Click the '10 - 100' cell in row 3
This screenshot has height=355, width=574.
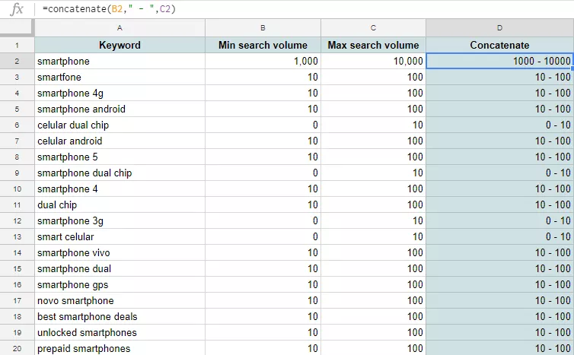point(499,77)
